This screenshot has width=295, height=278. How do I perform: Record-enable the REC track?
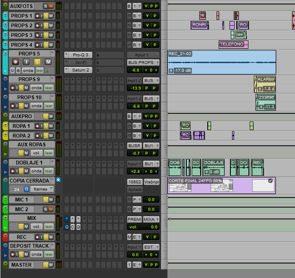pos(37,237)
